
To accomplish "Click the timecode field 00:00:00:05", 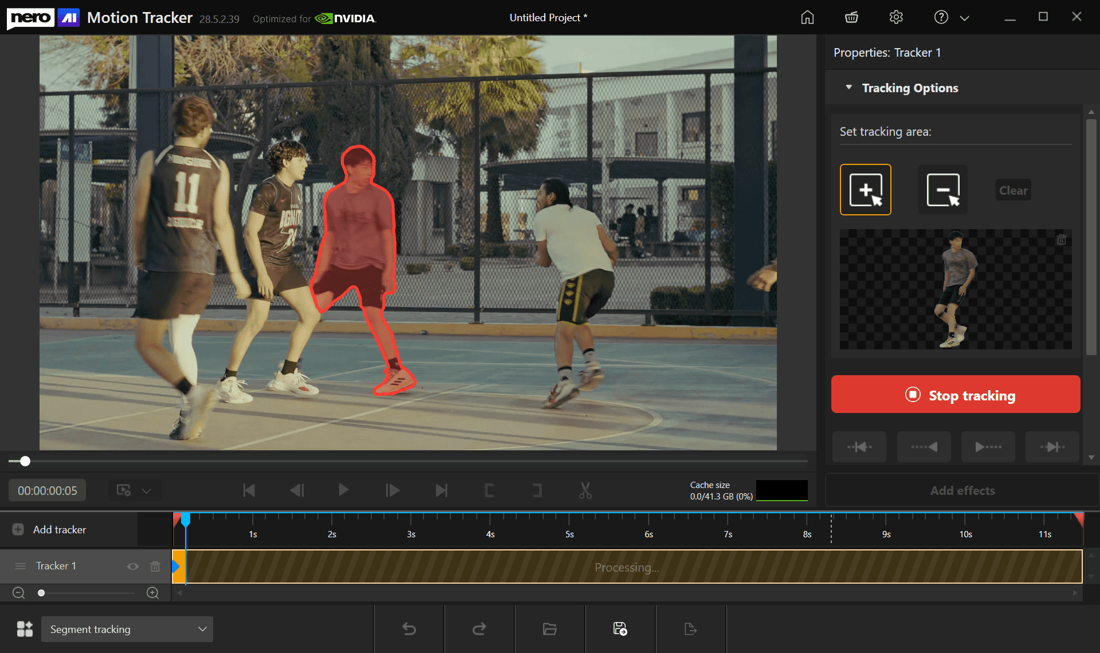I will pyautogui.click(x=47, y=490).
